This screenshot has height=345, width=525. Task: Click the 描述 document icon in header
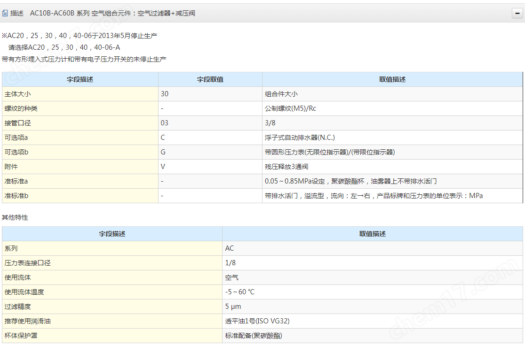(5, 13)
